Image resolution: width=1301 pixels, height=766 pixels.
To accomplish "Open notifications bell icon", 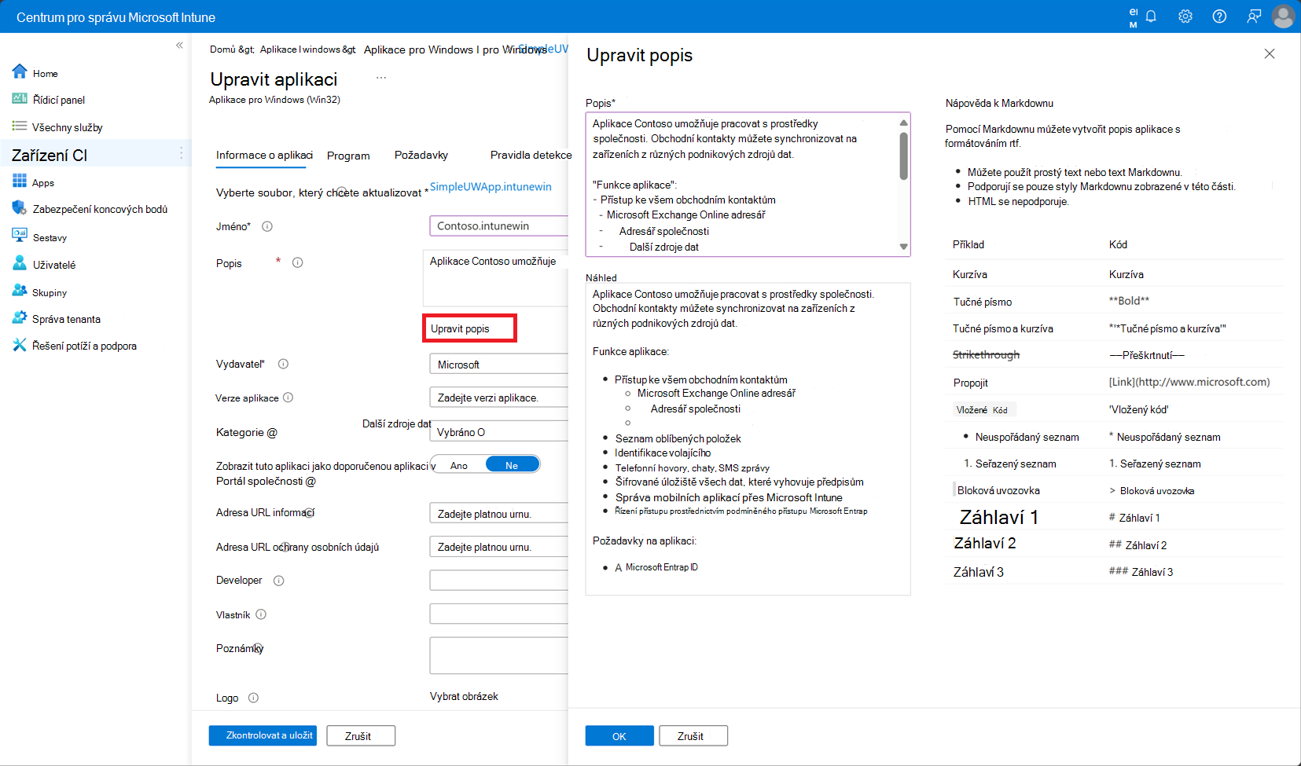I will (x=1151, y=16).
